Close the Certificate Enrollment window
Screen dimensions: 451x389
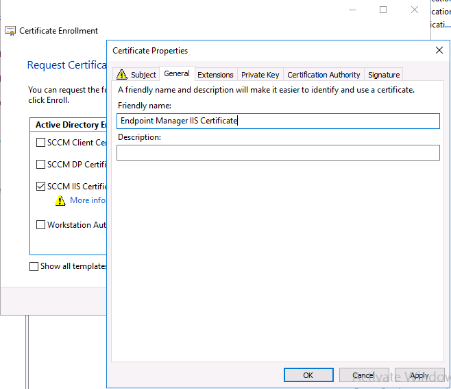(x=415, y=10)
